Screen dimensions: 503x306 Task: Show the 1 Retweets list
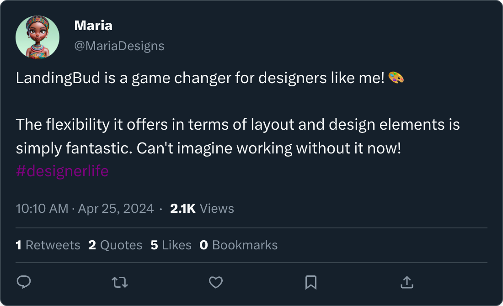coord(48,245)
